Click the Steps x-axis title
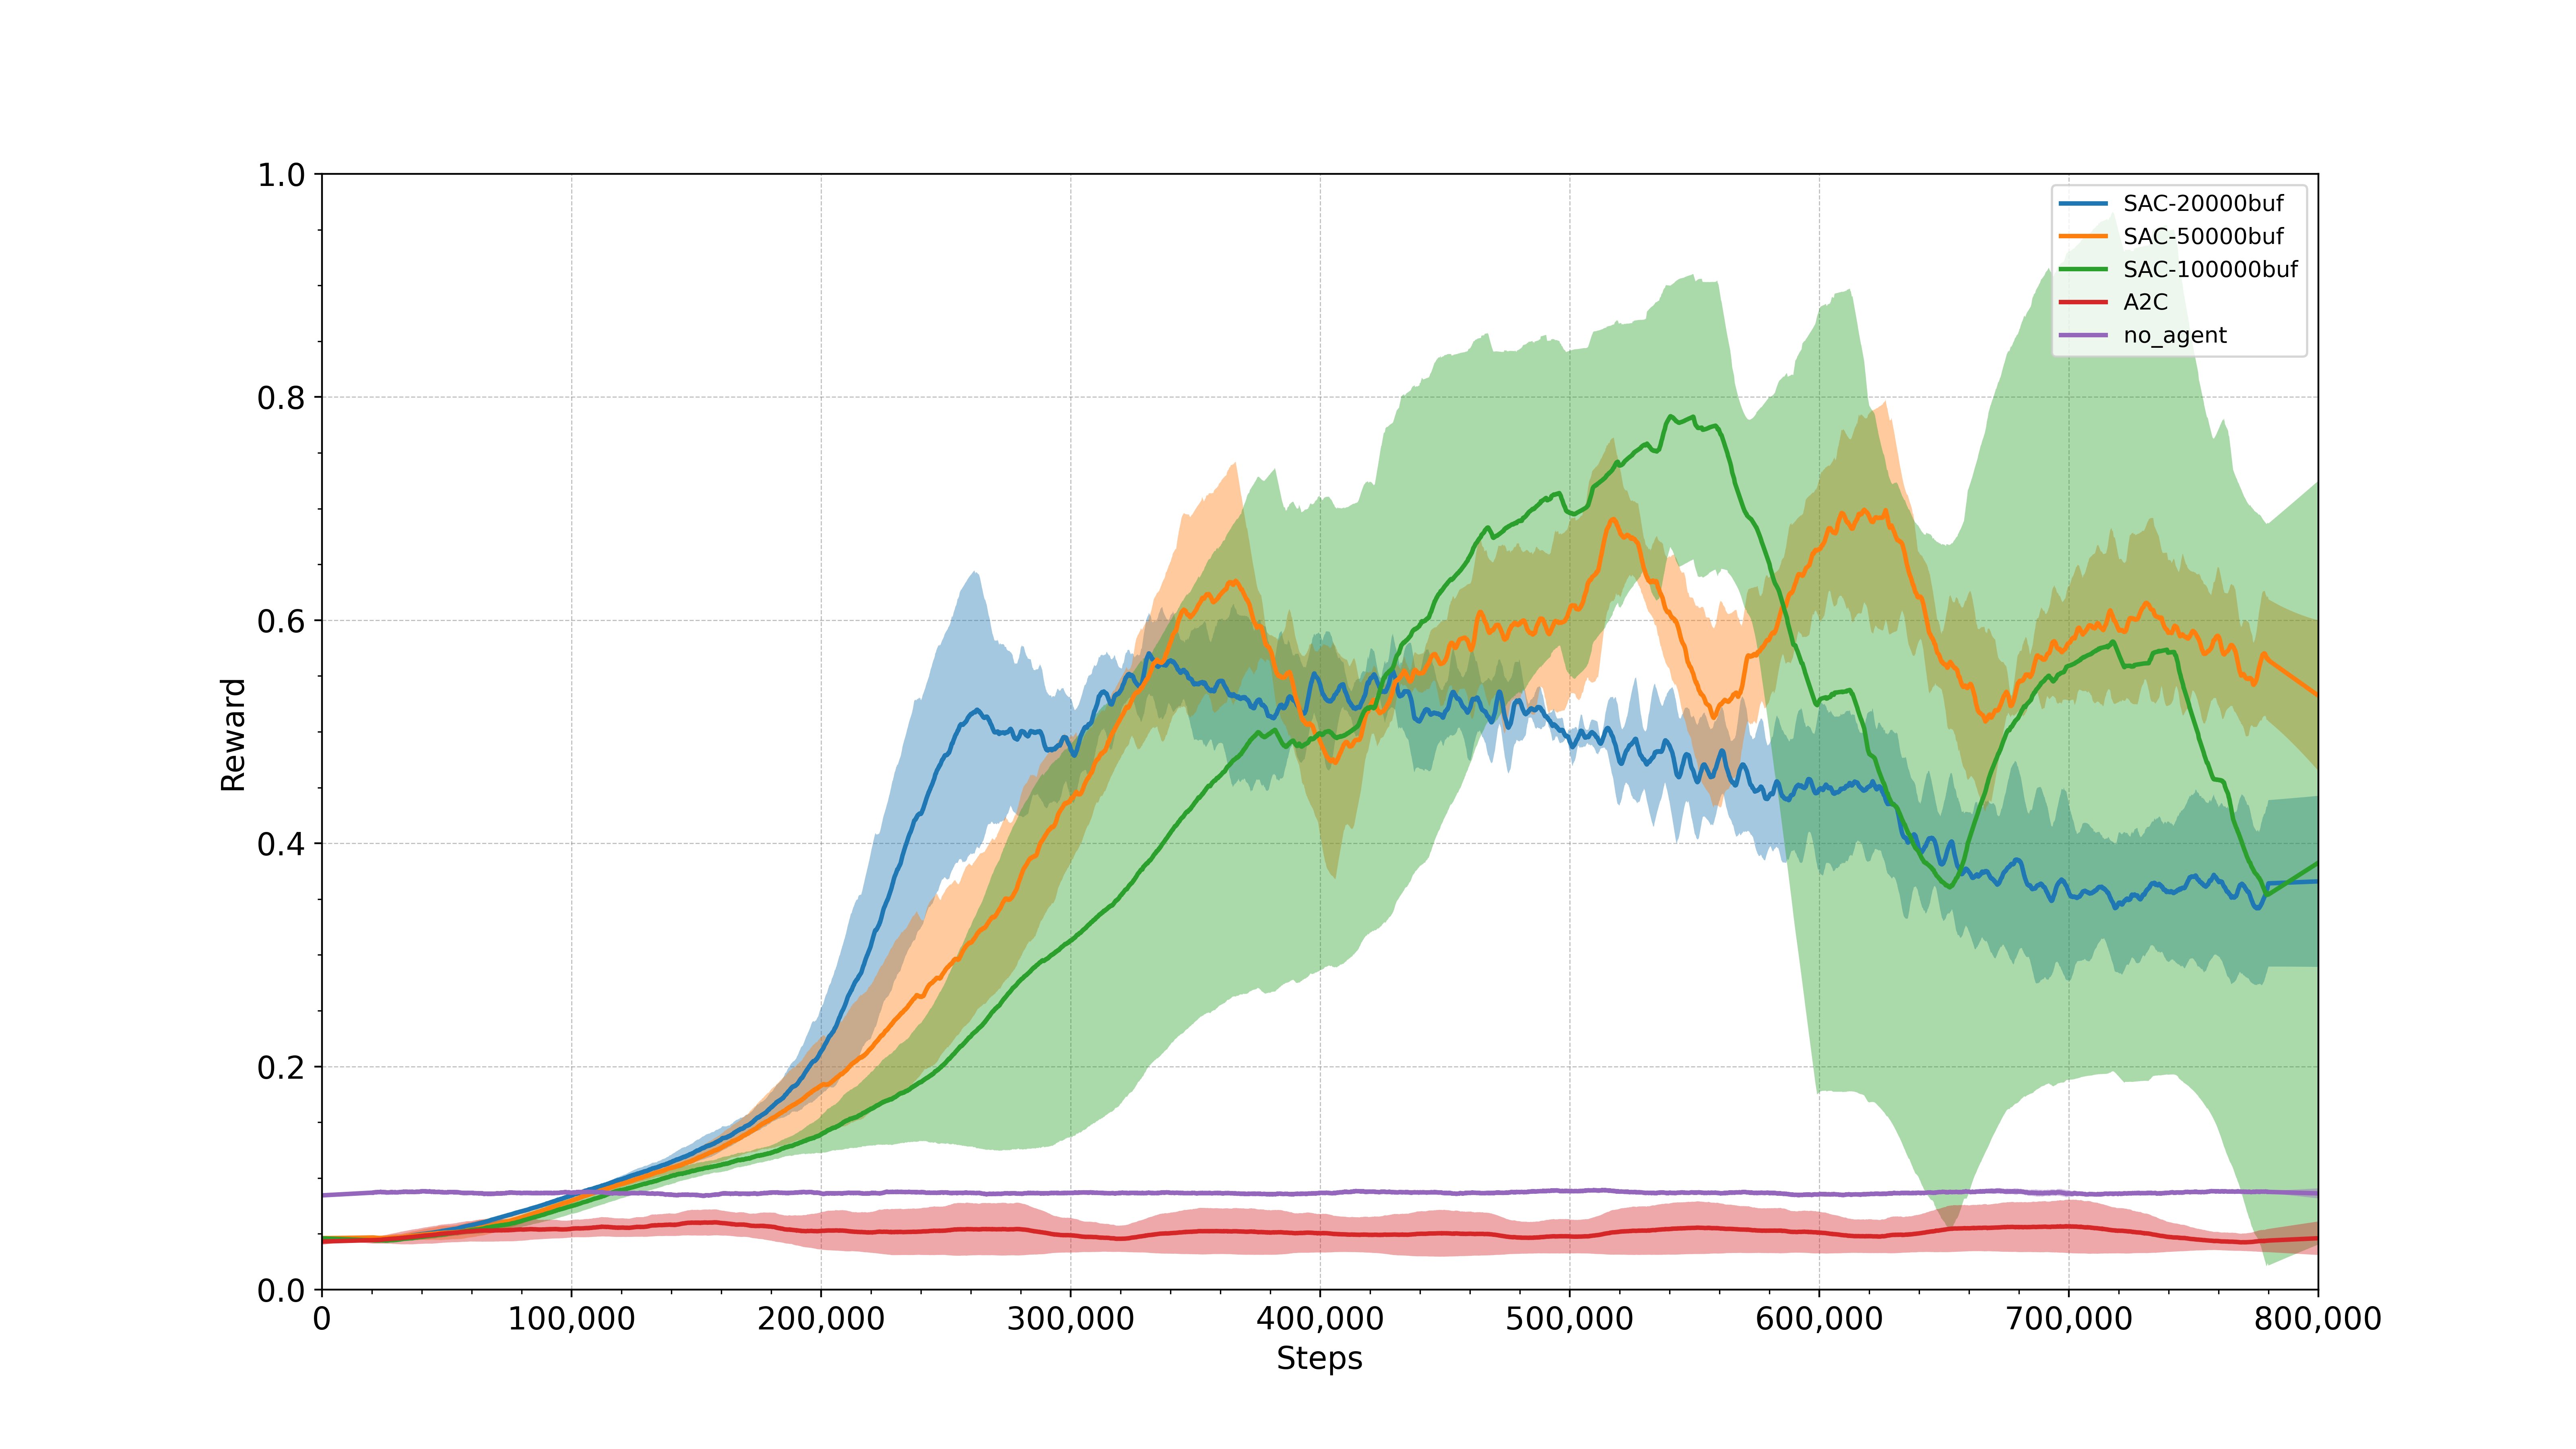The height and width of the screenshot is (1449, 2576). [x=1319, y=1359]
